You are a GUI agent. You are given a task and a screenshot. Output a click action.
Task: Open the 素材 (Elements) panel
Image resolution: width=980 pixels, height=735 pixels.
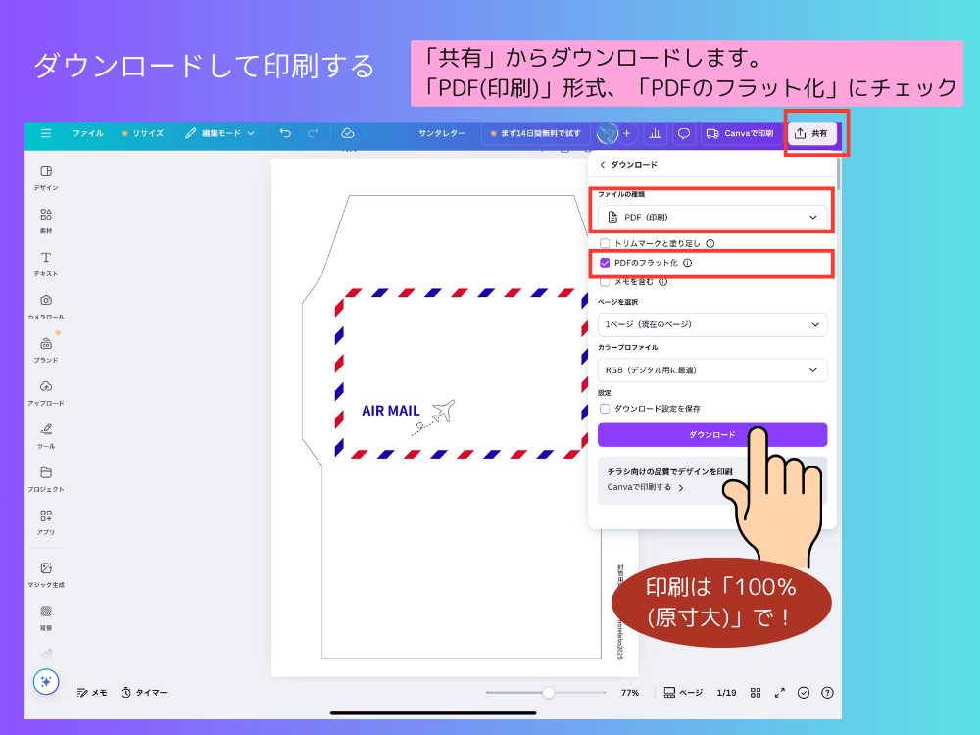(x=46, y=216)
